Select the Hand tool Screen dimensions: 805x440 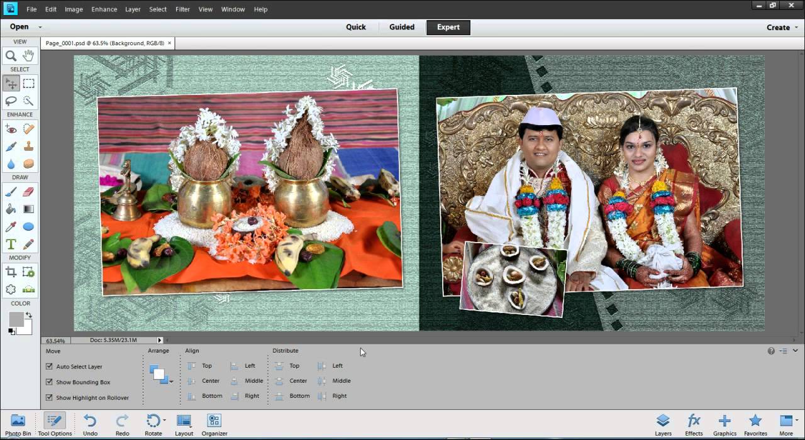[x=28, y=56]
